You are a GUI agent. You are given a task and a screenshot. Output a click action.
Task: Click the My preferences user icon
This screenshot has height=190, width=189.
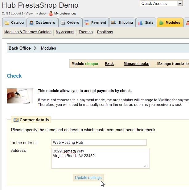[x=51, y=14]
